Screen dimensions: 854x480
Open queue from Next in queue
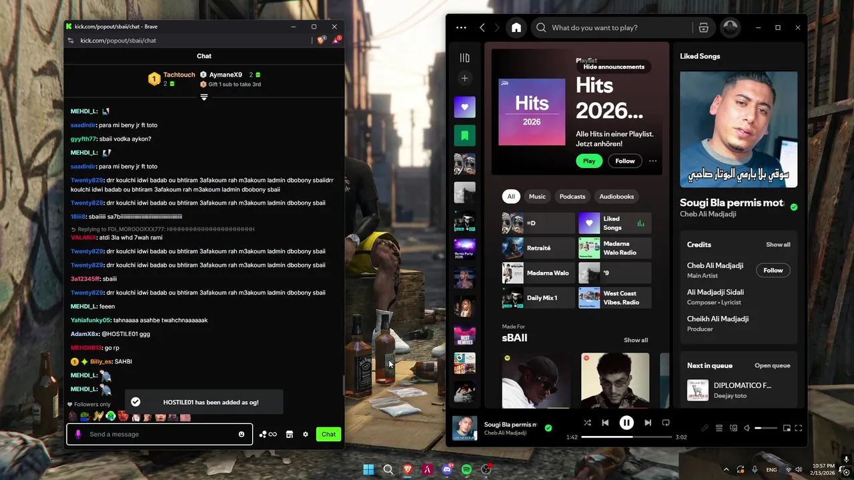point(772,365)
